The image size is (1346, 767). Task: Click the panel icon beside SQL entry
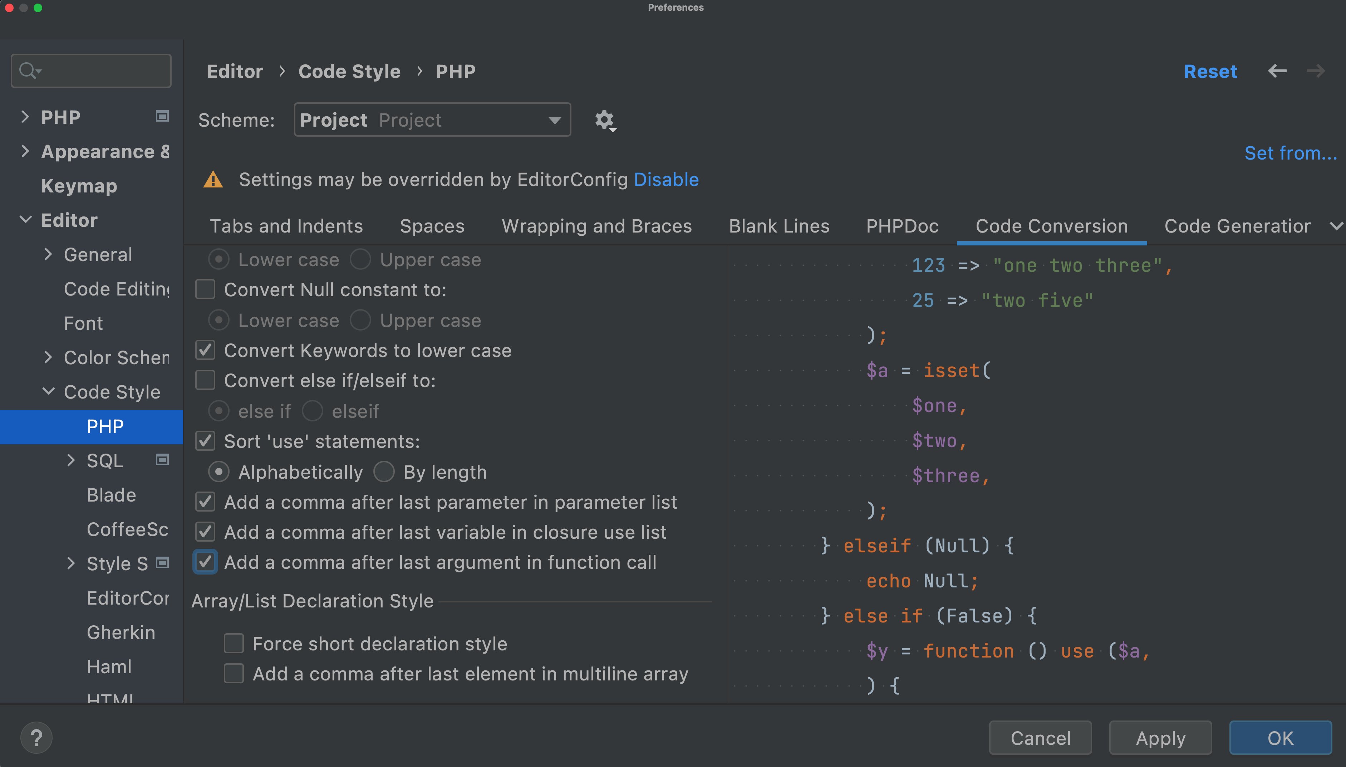[x=163, y=460]
